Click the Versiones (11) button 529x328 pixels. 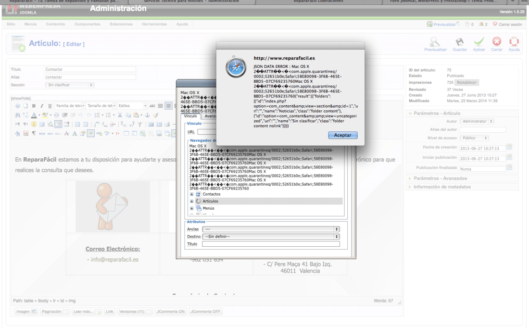tap(135, 312)
